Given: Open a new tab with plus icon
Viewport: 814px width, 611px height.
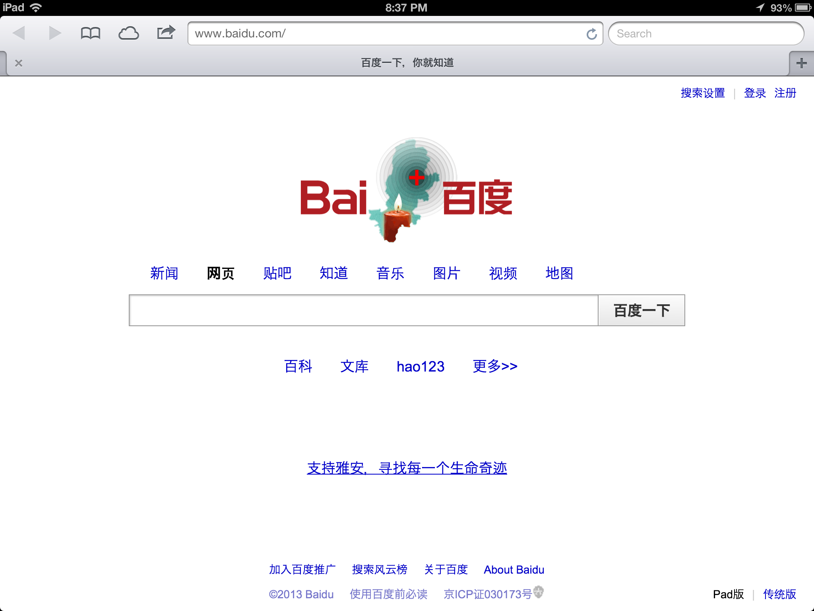Looking at the screenshot, I should (801, 63).
